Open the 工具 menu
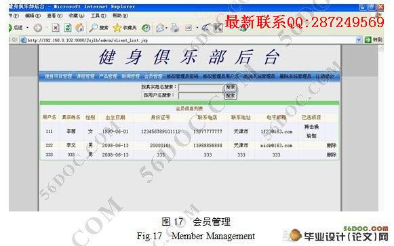This screenshot has height=246, width=394. [98, 16]
